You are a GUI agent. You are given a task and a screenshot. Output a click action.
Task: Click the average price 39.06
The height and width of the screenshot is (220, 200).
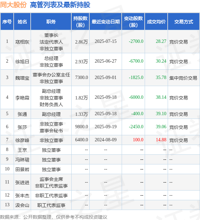(161, 127)
